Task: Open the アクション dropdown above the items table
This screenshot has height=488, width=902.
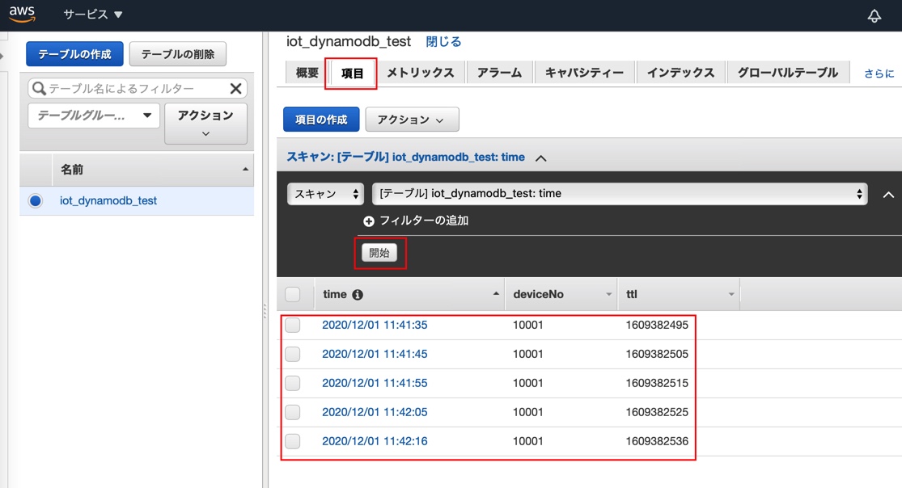Action: click(412, 119)
